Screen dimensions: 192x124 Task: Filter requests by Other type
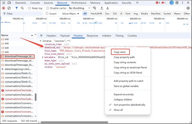187,14
